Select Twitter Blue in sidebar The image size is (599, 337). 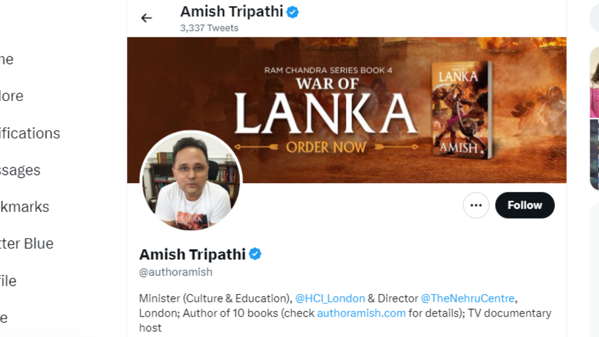[x=27, y=243]
